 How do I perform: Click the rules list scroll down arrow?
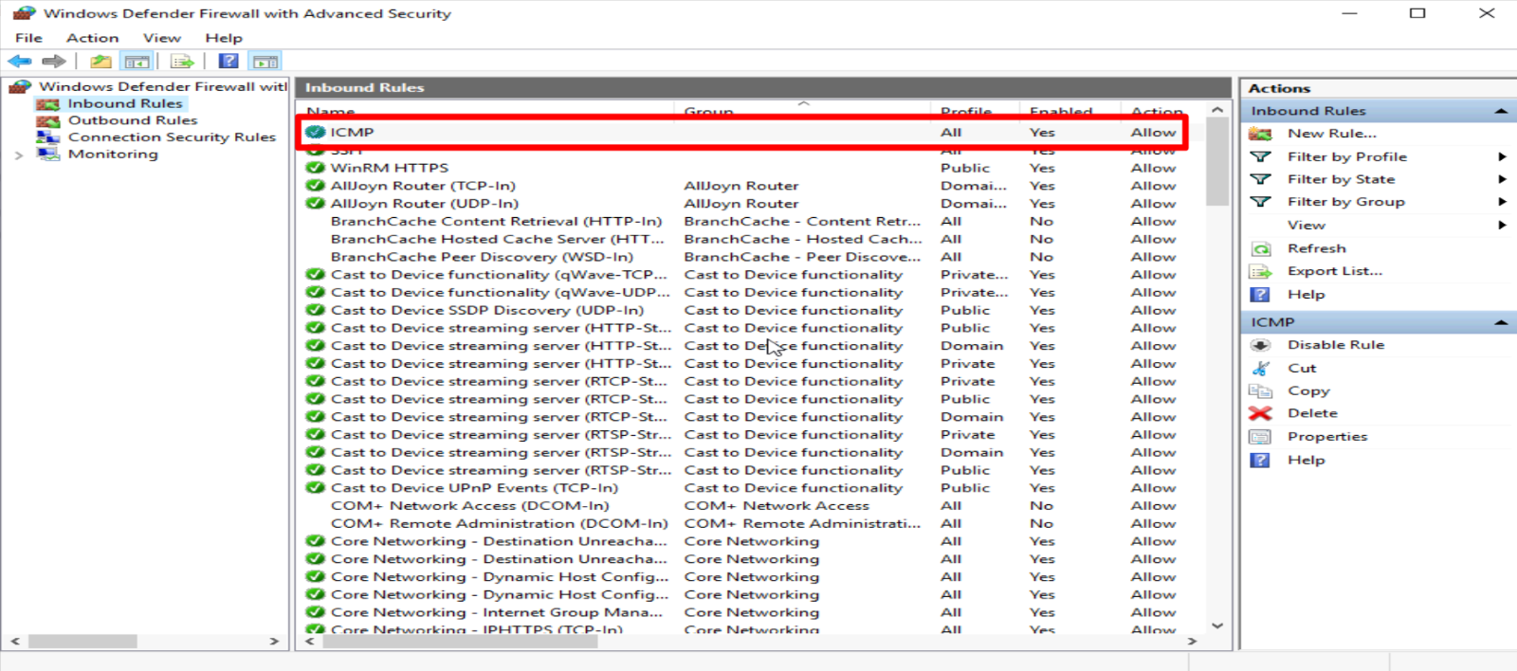1217,626
